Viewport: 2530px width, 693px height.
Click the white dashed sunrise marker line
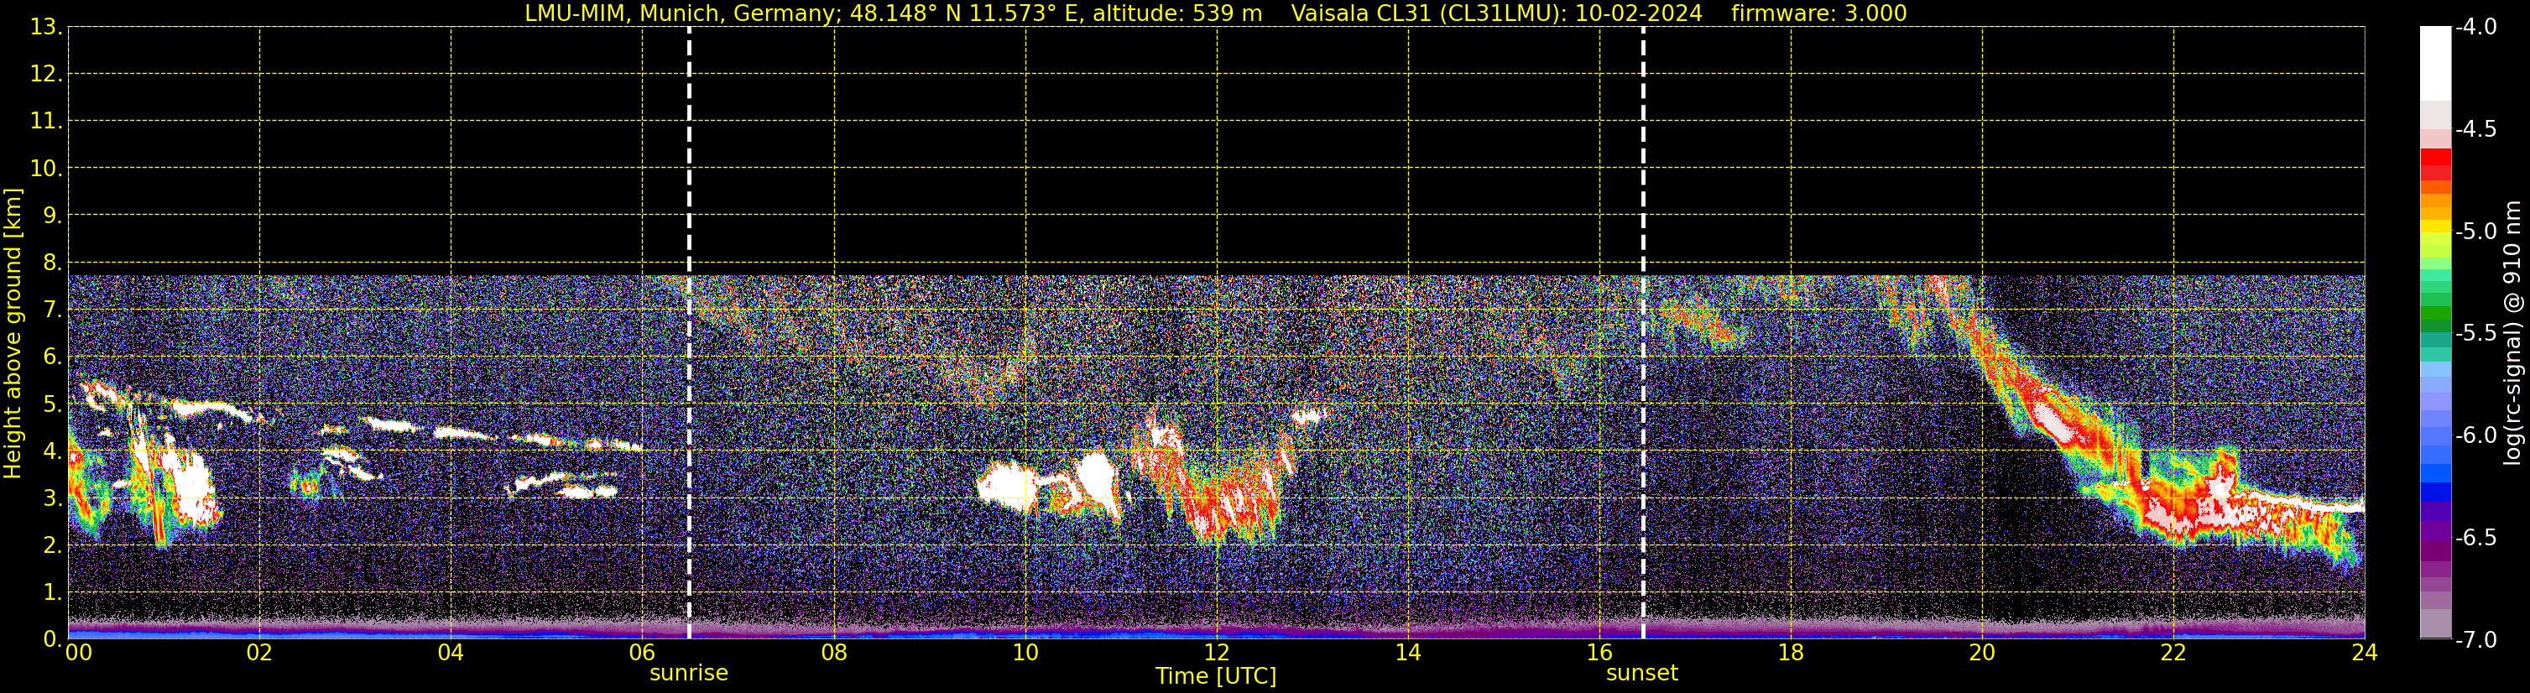[688, 333]
